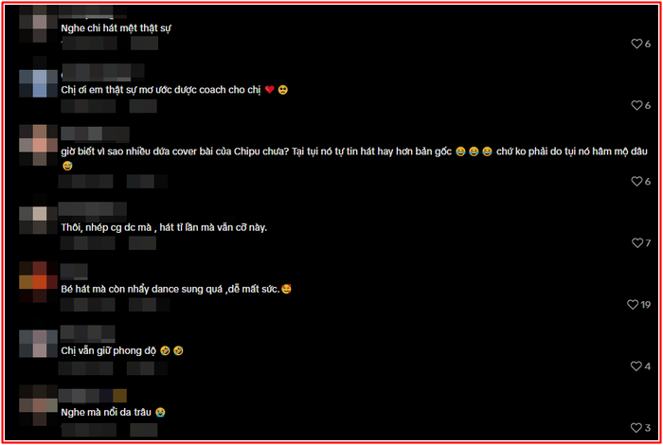Open avatar of 'coach cho chị' commenter
This screenshot has width=663, height=445.
(39, 83)
